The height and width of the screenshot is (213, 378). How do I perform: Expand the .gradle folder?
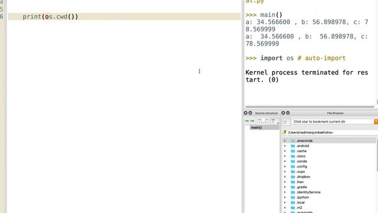(285, 187)
